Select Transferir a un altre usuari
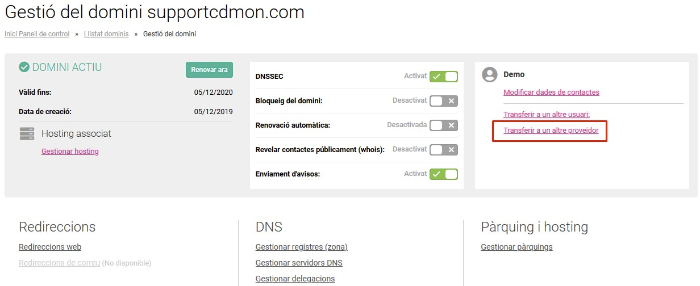 [x=547, y=114]
